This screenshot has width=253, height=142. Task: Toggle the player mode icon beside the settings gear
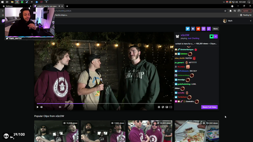coord(163,107)
